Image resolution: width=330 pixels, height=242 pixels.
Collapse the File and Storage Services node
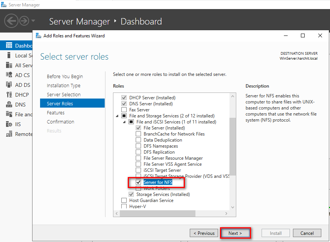pyautogui.click(x=117, y=116)
